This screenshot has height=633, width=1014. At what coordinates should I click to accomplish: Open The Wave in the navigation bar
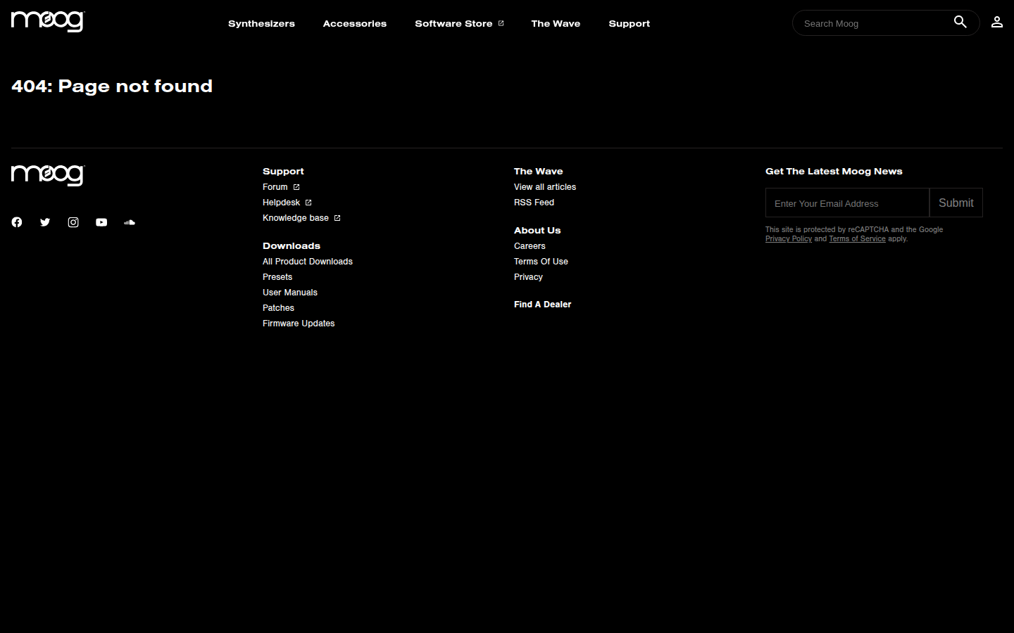(x=556, y=24)
